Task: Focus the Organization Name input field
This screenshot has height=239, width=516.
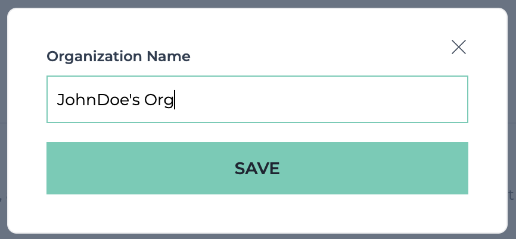Action: click(x=257, y=99)
